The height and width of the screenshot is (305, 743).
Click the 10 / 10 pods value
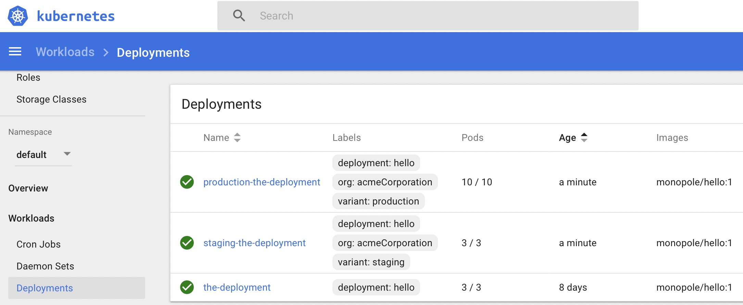[477, 182]
